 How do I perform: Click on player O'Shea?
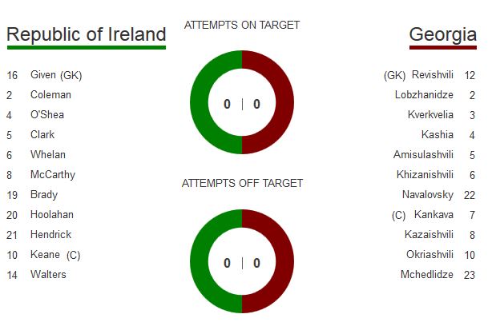pyautogui.click(x=47, y=115)
